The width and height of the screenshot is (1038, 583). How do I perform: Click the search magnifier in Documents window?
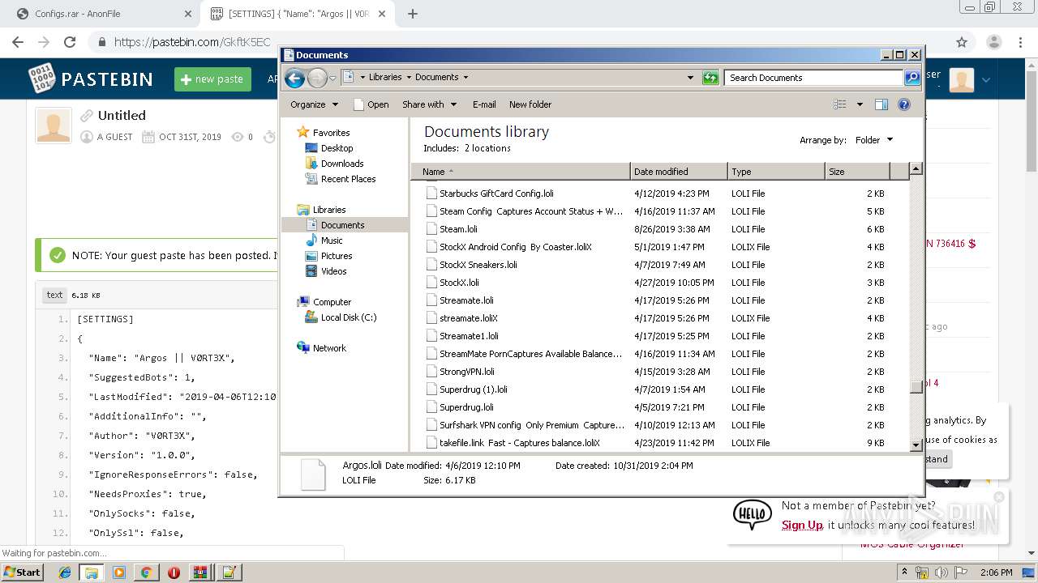click(912, 78)
